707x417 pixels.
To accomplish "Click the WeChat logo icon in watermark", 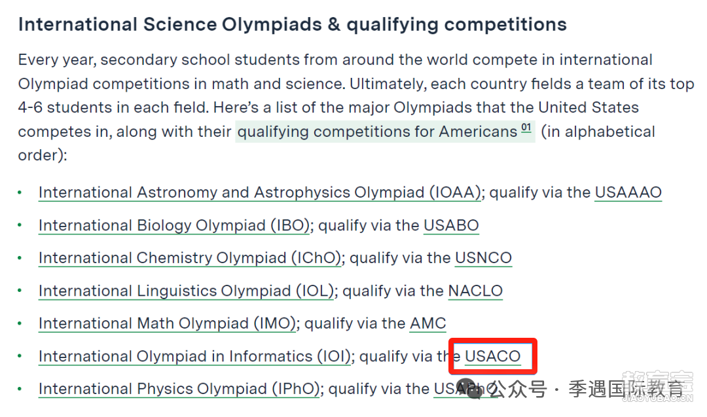I will coord(469,388).
